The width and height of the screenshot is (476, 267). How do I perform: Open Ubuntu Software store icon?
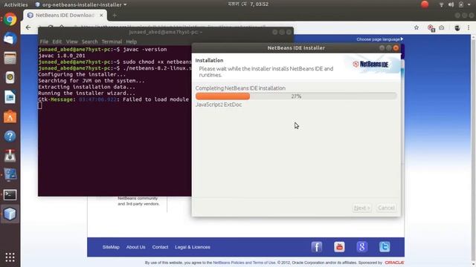10,117
